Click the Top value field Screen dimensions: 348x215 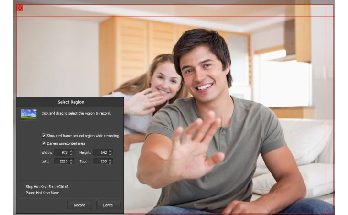click(100, 161)
